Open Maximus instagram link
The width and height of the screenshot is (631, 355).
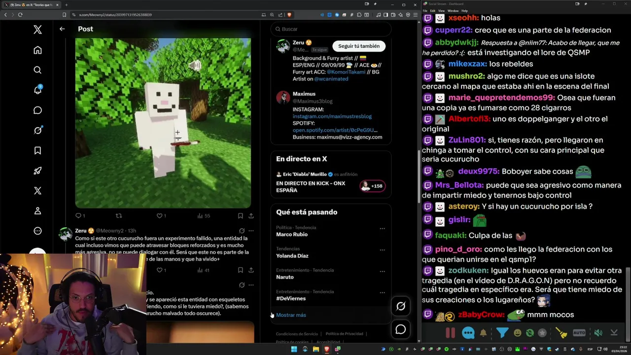332,116
